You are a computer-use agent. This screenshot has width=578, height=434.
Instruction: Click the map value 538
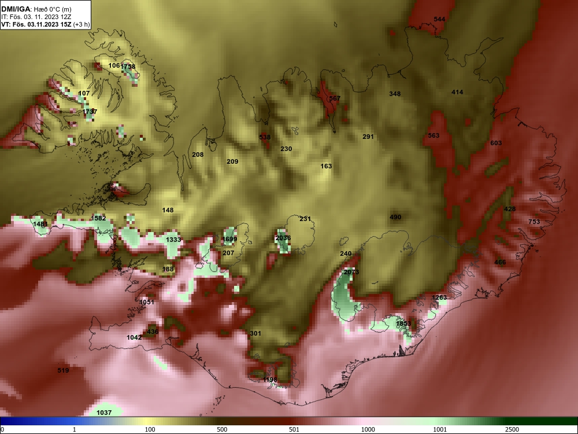tap(265, 137)
